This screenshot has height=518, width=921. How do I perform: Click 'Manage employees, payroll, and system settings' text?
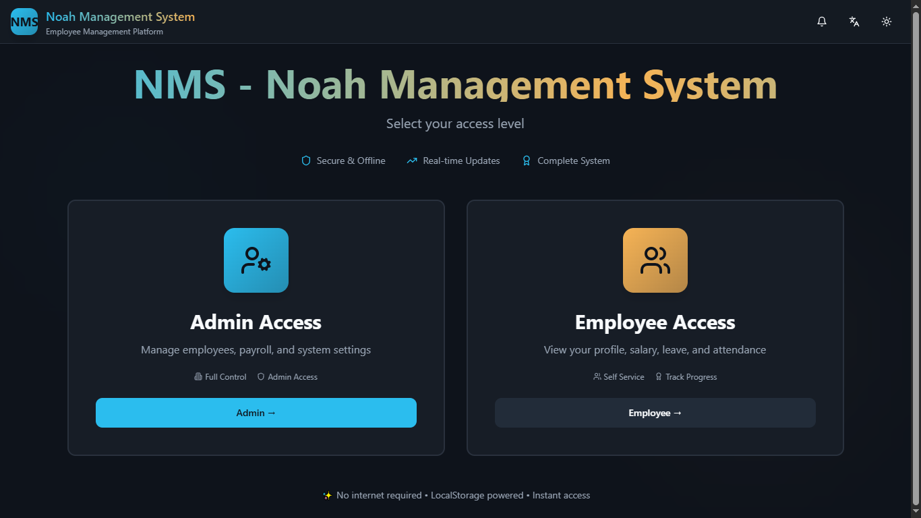click(256, 350)
